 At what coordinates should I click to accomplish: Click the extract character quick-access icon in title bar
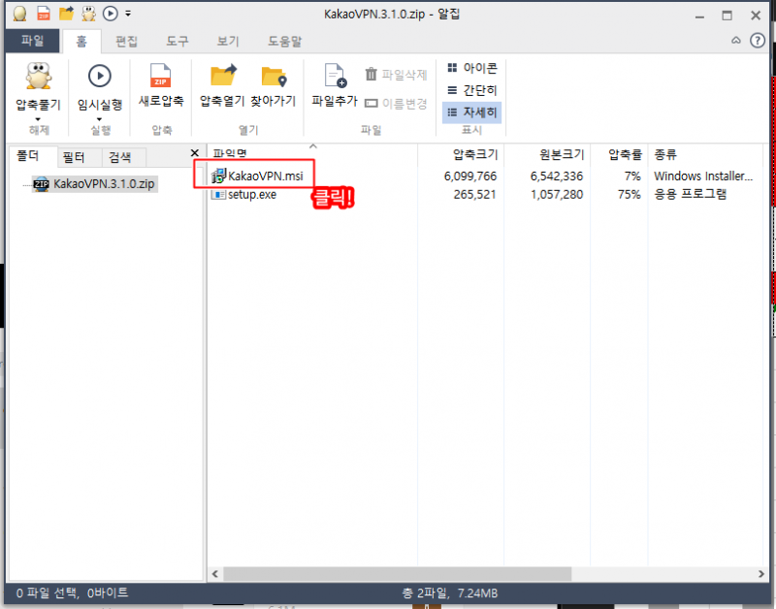pyautogui.click(x=88, y=14)
